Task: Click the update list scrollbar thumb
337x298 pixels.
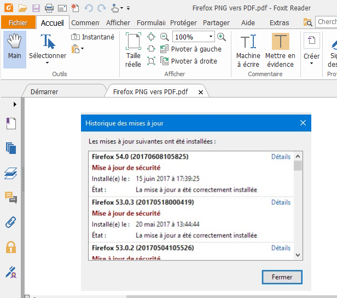Action: (x=298, y=165)
